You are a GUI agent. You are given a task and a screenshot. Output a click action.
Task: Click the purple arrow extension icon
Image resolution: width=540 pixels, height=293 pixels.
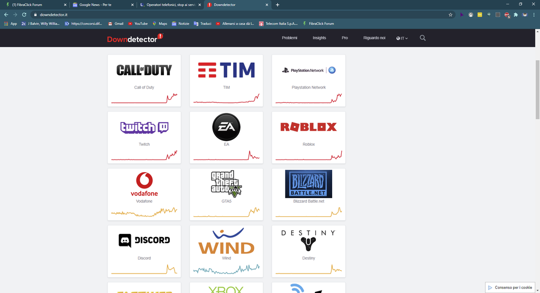(462, 15)
